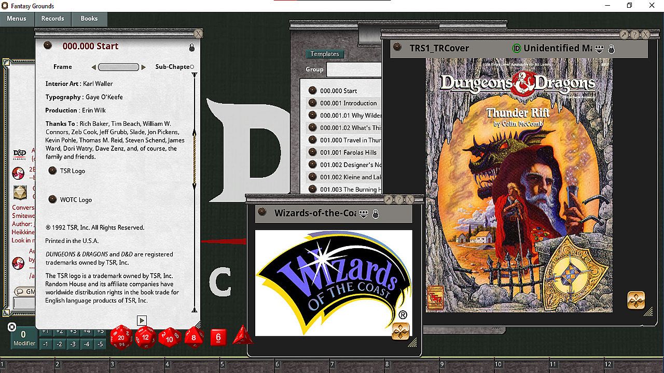Open 001.002 Kleine and Lake entry
This screenshot has height=373, width=664.
click(x=343, y=177)
